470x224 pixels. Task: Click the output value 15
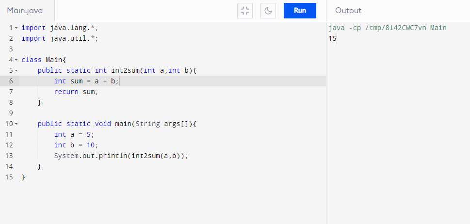pyautogui.click(x=332, y=39)
